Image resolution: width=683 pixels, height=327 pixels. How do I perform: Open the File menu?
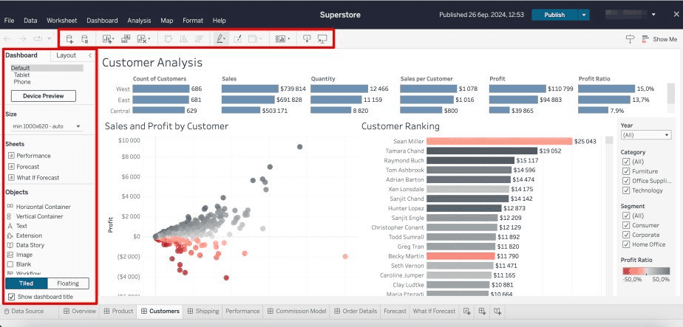(x=9, y=21)
